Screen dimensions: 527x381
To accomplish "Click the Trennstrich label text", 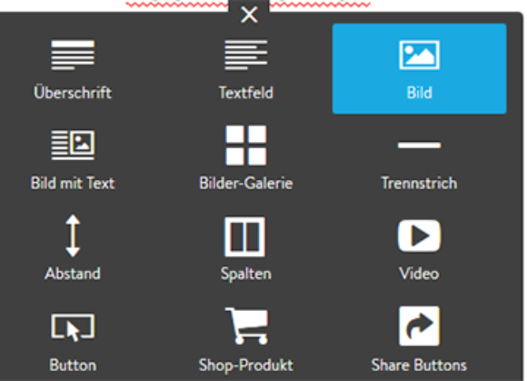I will pos(419,184).
